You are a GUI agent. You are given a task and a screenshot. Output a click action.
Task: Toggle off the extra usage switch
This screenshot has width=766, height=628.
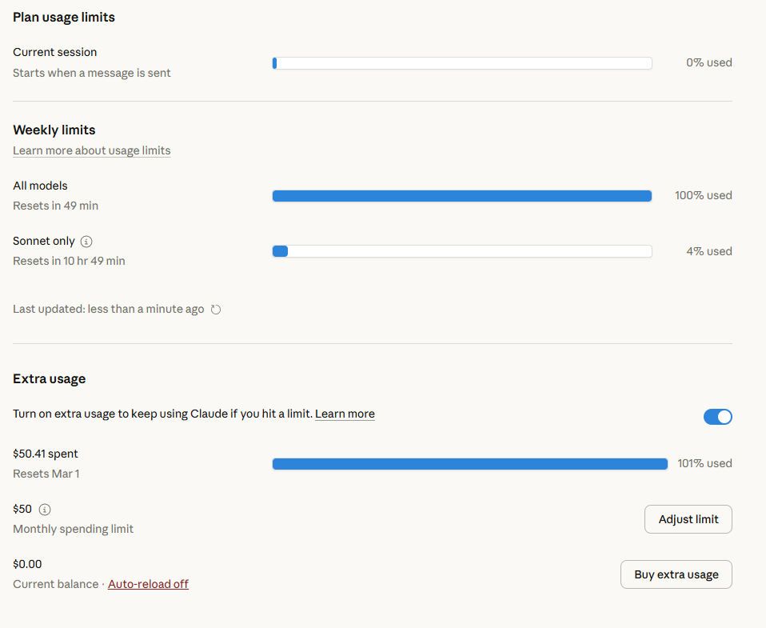coord(718,417)
